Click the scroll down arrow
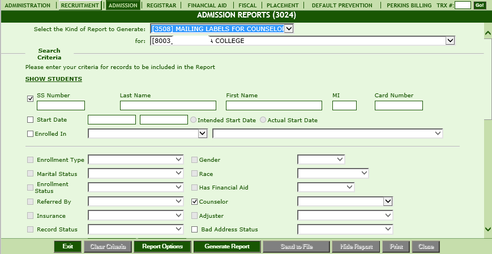The width and height of the screenshot is (492, 254). pos(488,230)
